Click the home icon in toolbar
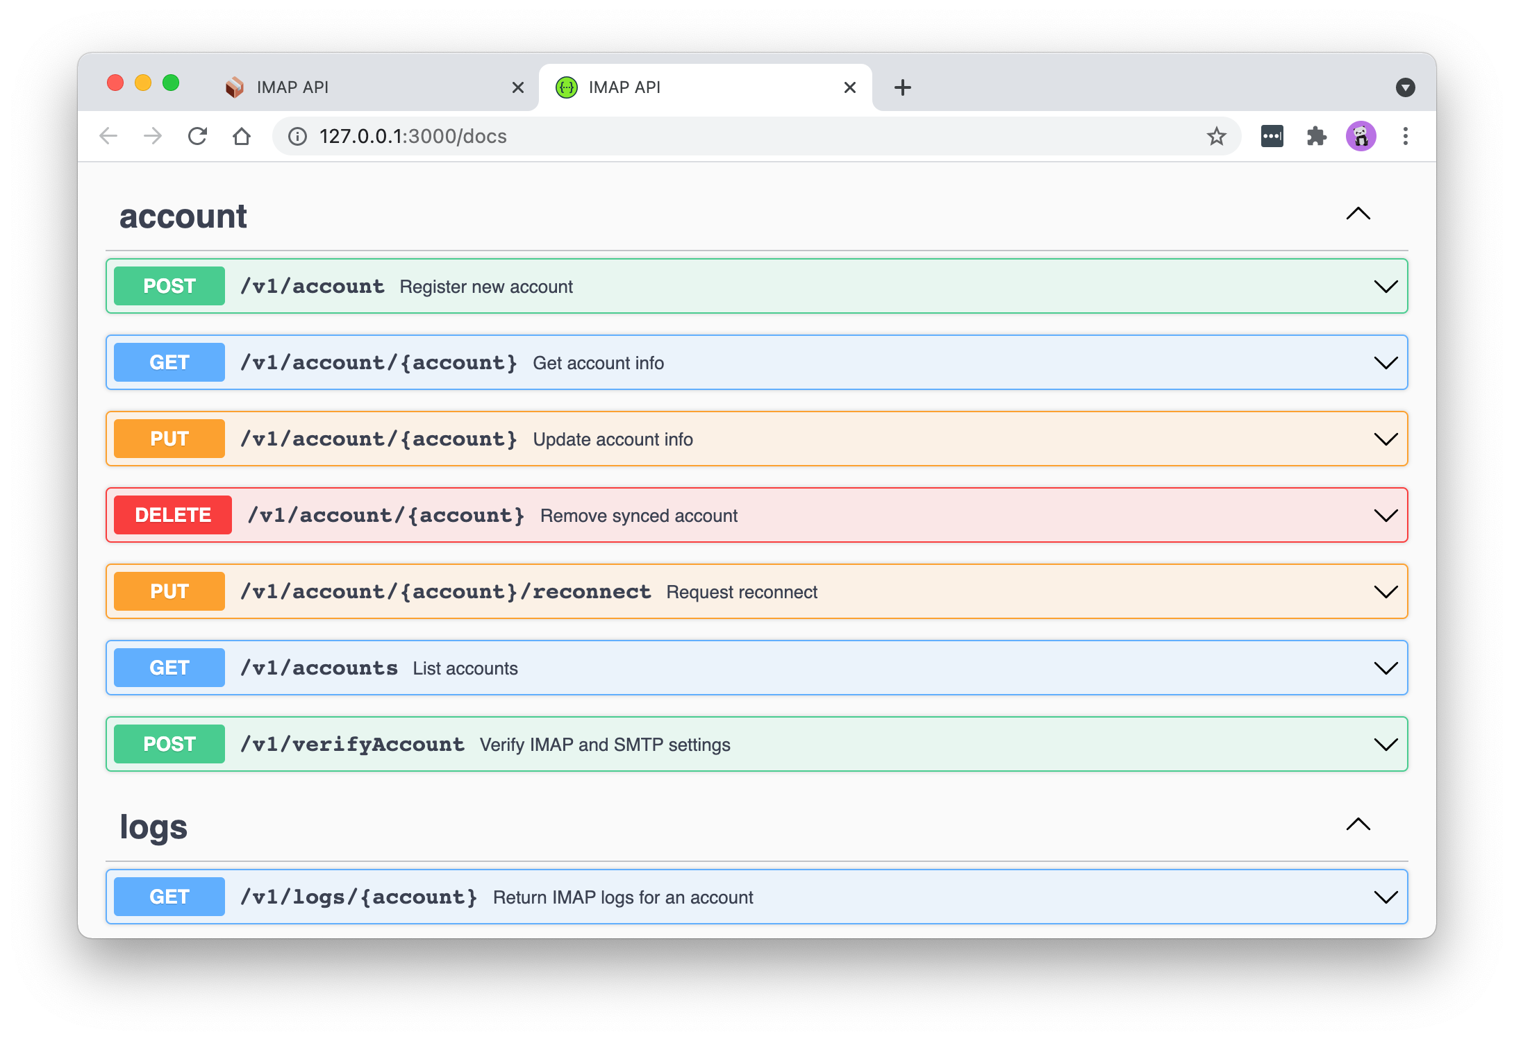 [242, 136]
